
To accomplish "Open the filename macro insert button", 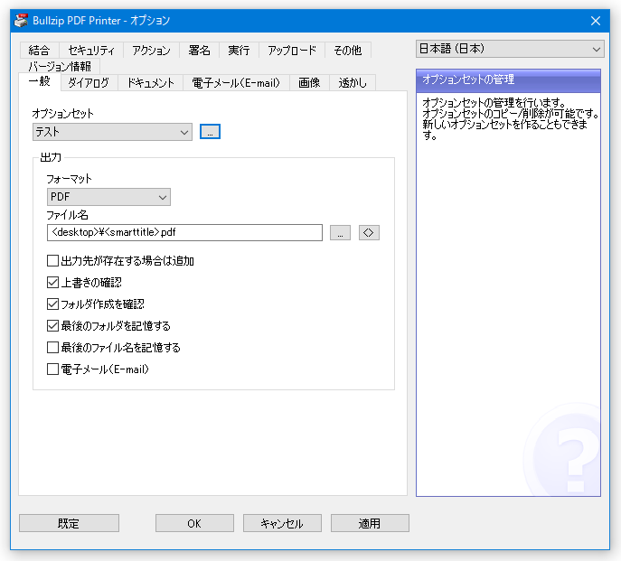I will (x=369, y=232).
